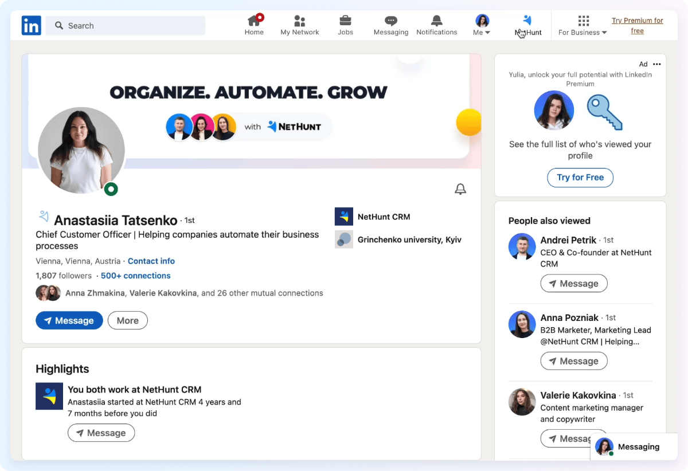Expand the For Business dropdown arrow
The width and height of the screenshot is (688, 471).
click(x=604, y=33)
